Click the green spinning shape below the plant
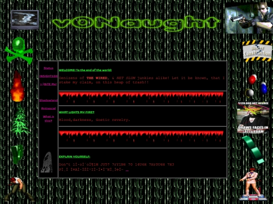The height and width of the screenshot is (204, 273). click(x=17, y=154)
